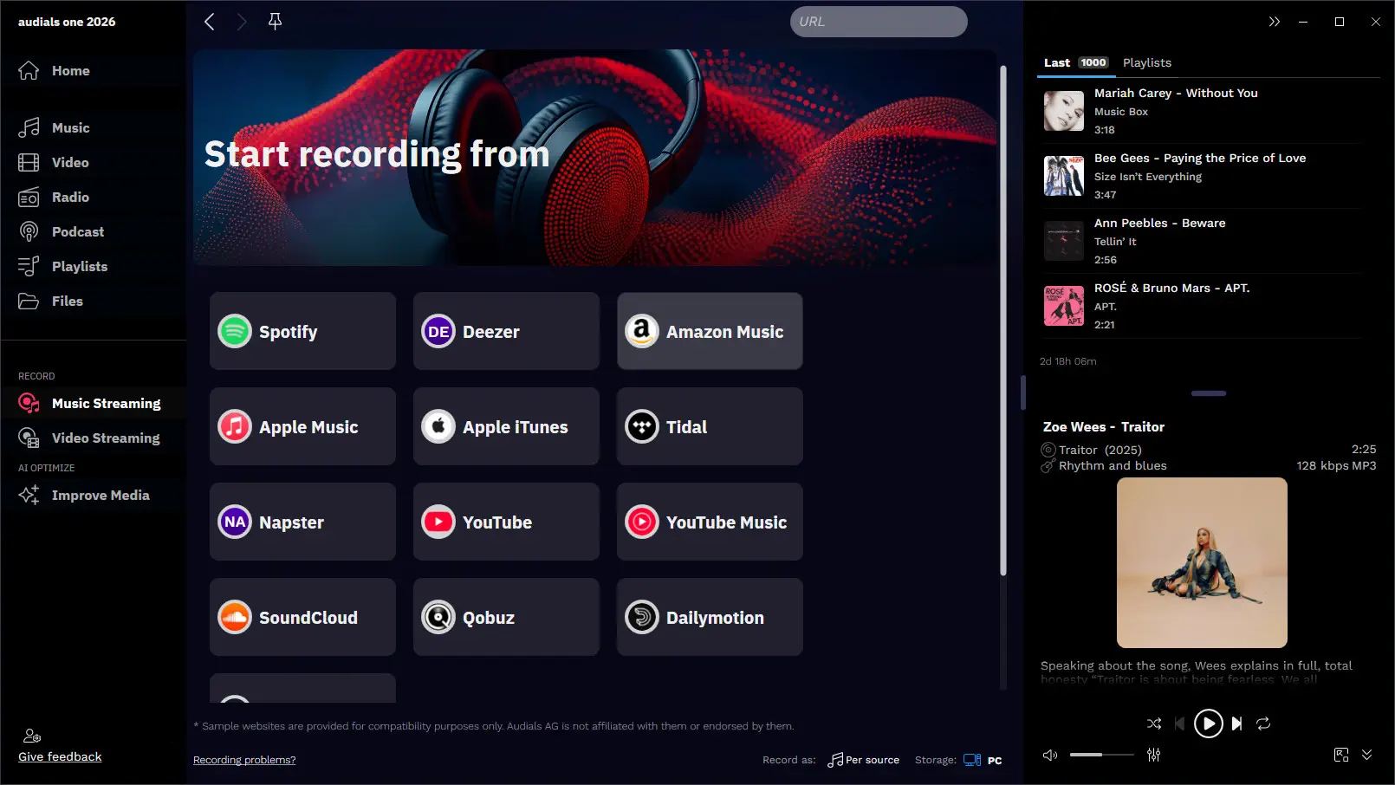Screen dimensions: 1395x785
Task: Click the Give feedback link
Action: click(x=60, y=757)
